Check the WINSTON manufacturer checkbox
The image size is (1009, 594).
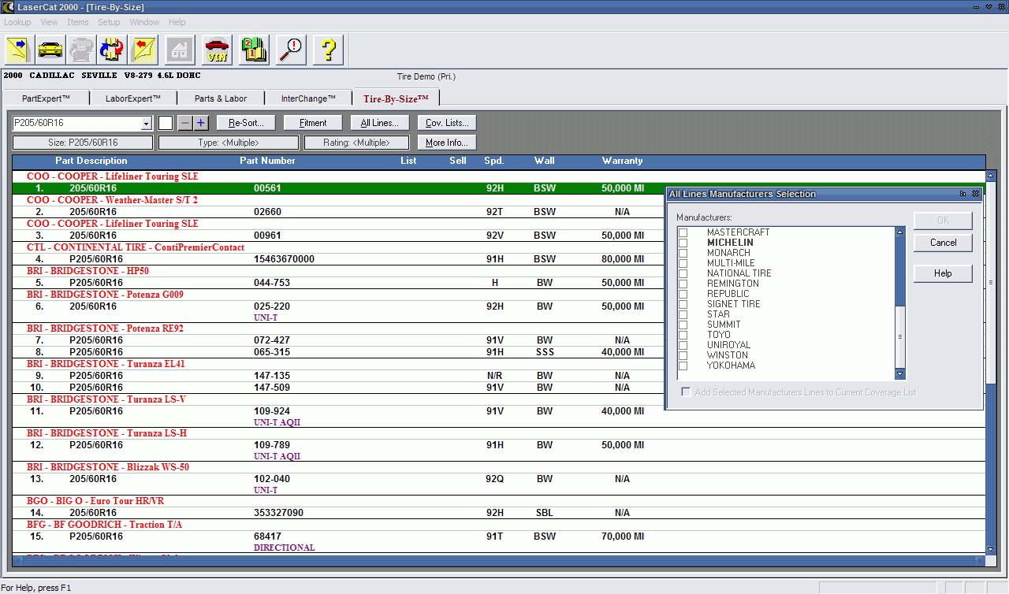pos(683,355)
